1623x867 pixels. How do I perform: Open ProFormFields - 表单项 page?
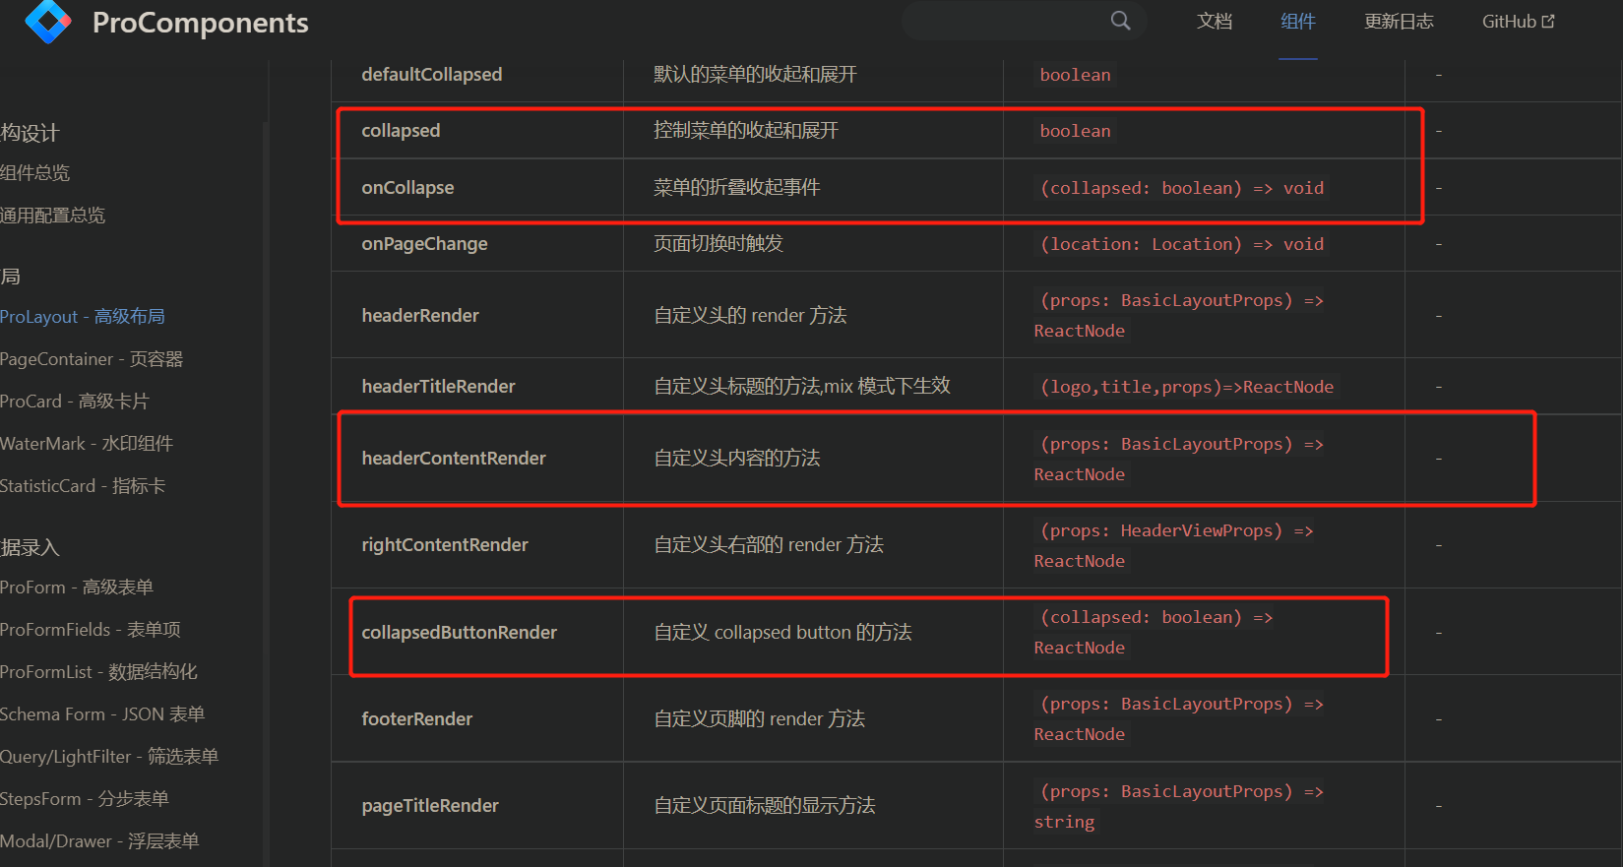[x=90, y=629]
